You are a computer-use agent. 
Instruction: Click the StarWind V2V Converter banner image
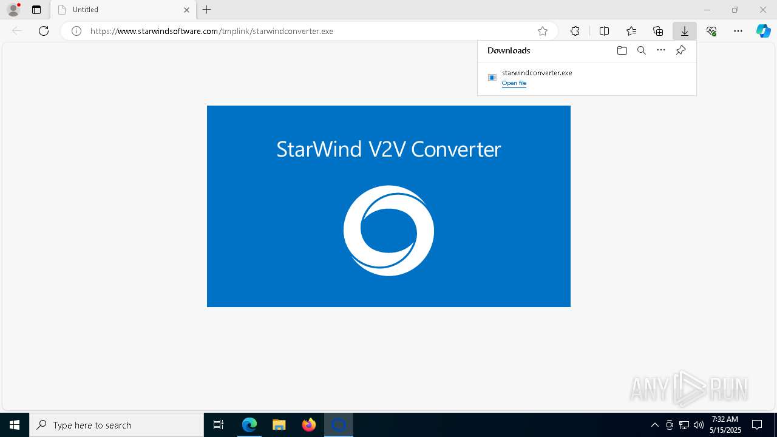coord(388,206)
